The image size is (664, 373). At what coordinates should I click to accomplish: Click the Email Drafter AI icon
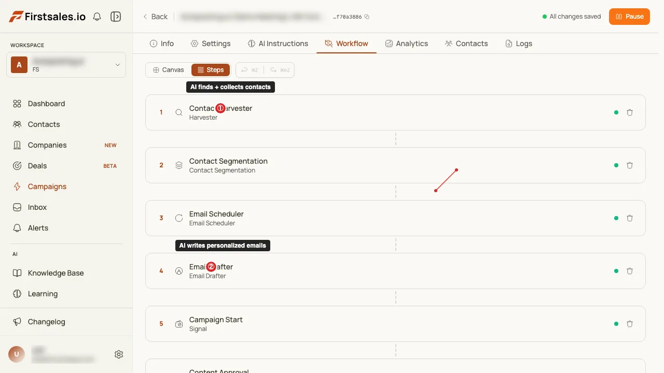coord(179,271)
